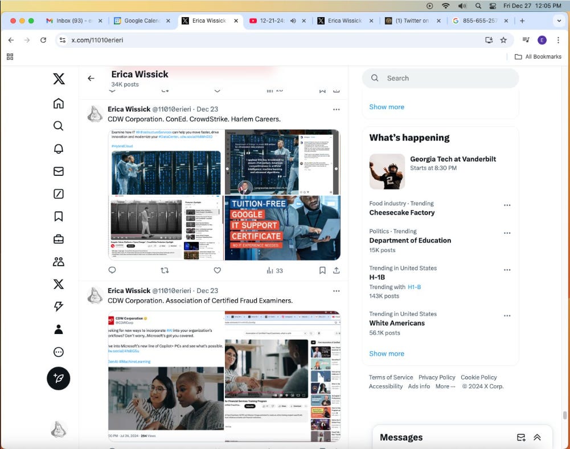The image size is (570, 449).
Task: Open Ads info footer link
Action: (x=419, y=386)
